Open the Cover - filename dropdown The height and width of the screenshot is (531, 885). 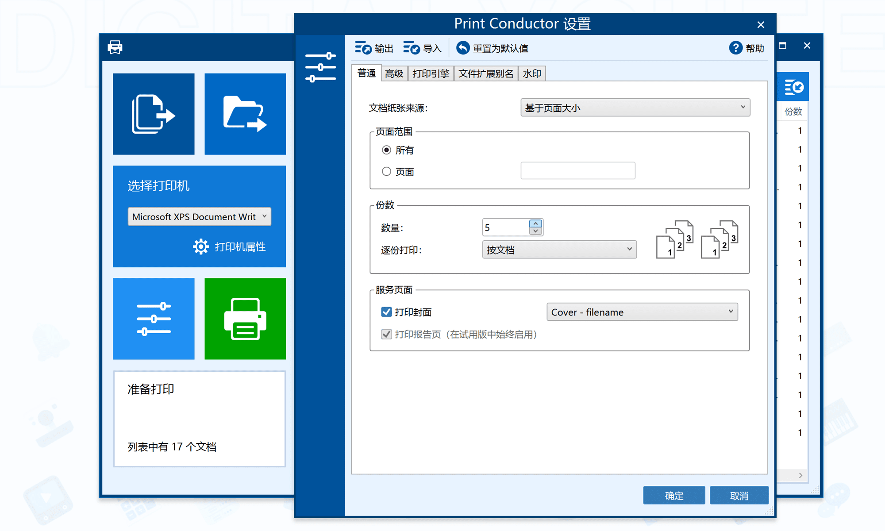[642, 312]
